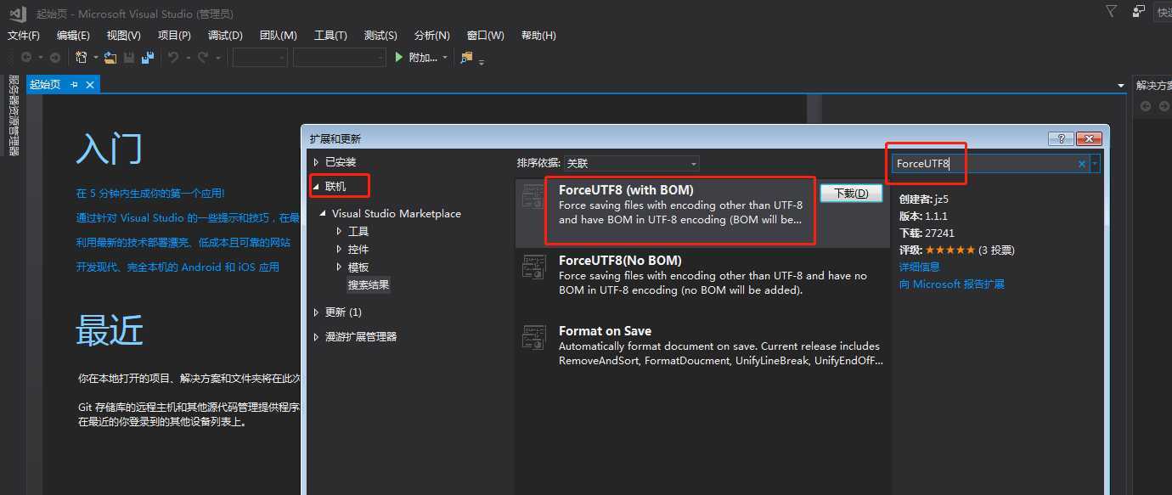Collapse the Visual Studio Marketplace node
The width and height of the screenshot is (1172, 495).
click(324, 213)
